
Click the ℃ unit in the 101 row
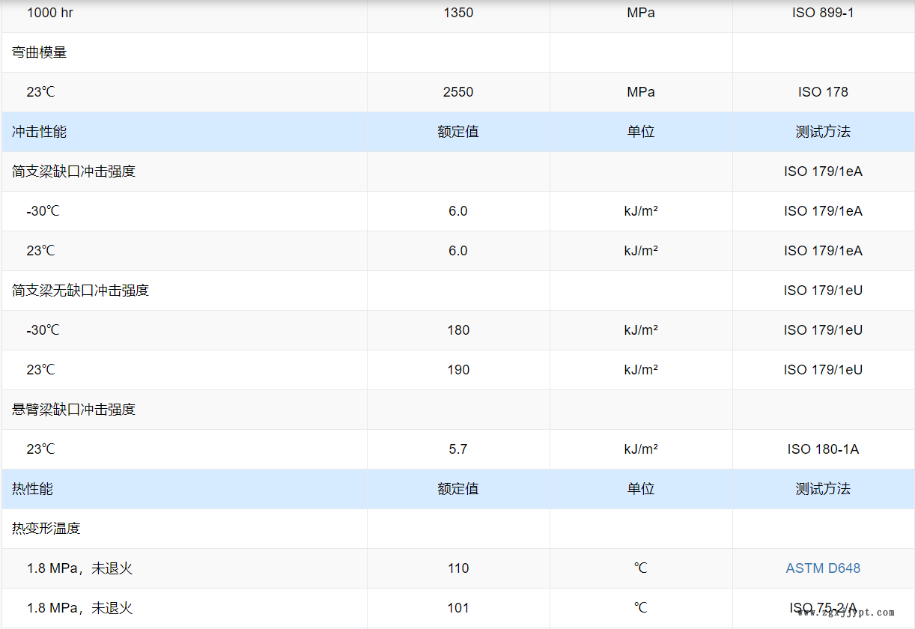coord(641,608)
